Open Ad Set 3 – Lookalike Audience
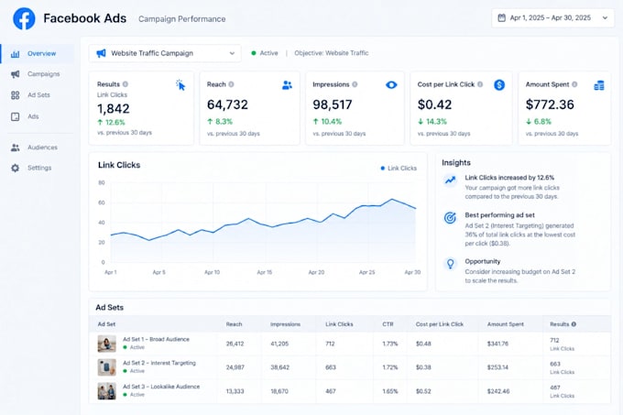The image size is (623, 415). pyautogui.click(x=161, y=387)
